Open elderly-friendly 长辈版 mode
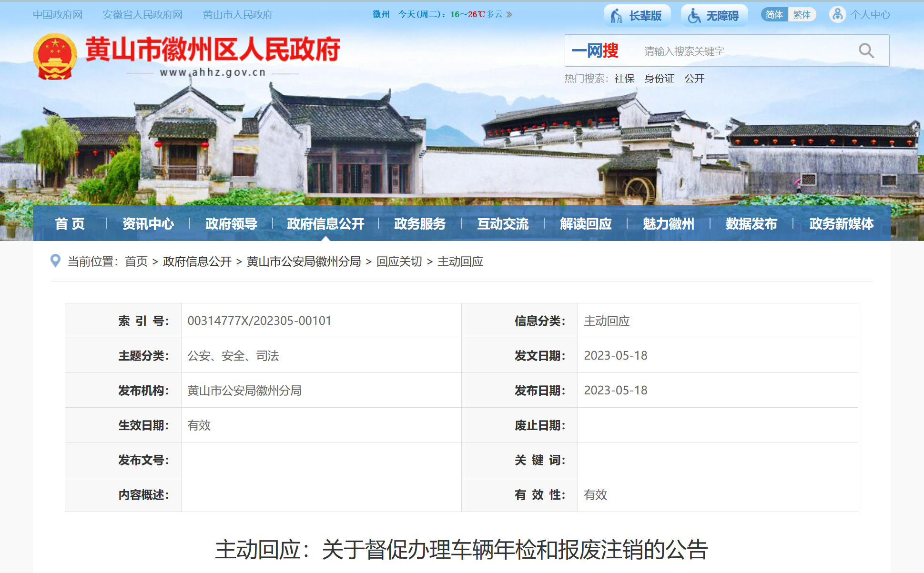 click(637, 15)
